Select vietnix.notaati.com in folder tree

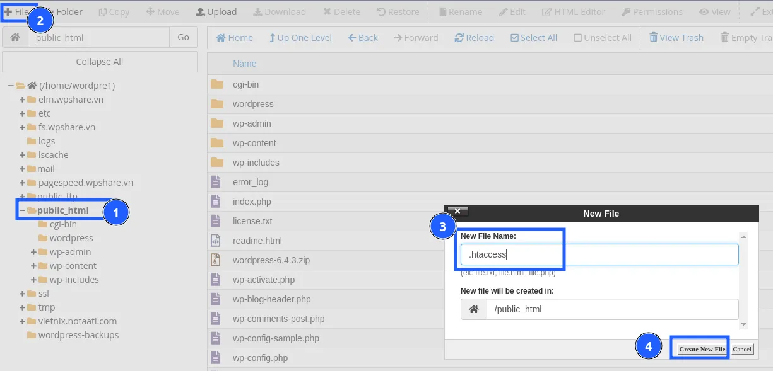click(x=78, y=321)
